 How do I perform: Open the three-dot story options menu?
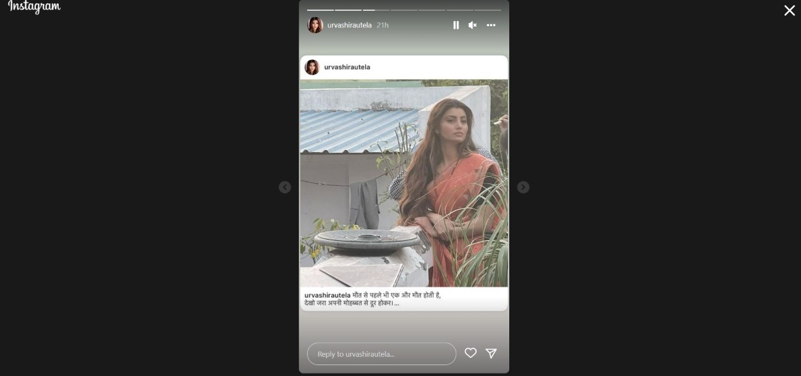pos(491,25)
